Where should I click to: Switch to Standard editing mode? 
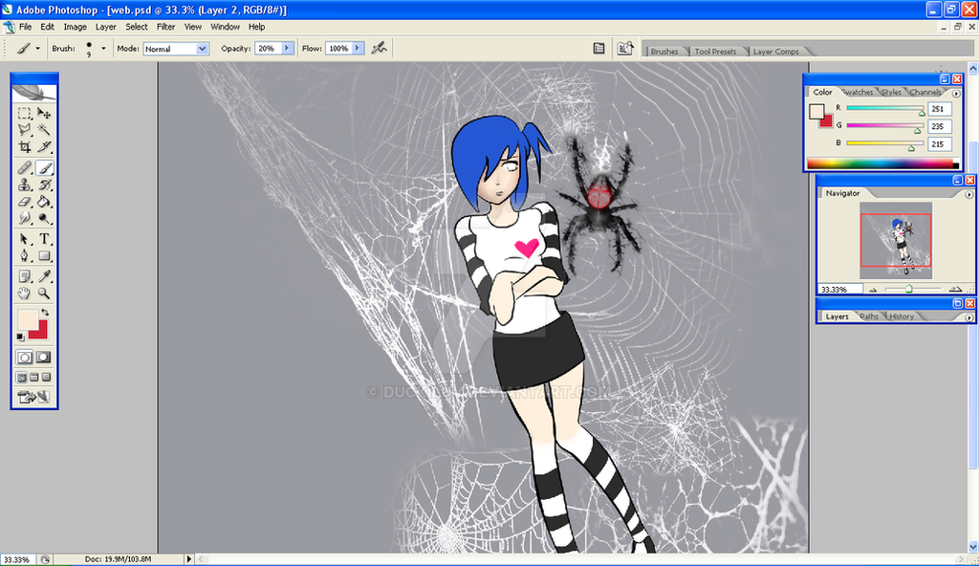24,358
